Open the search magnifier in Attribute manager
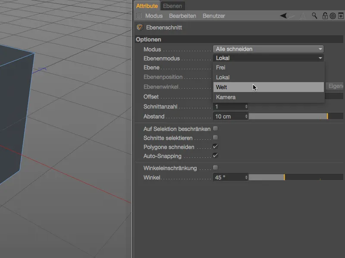This screenshot has width=345, height=258. coord(314,16)
